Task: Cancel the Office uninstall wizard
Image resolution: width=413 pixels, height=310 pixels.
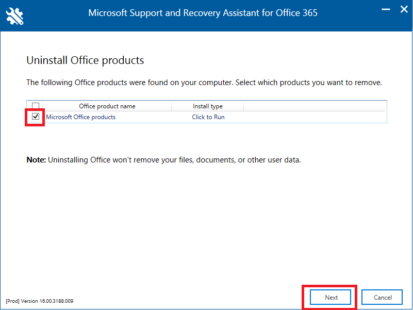Action: [382, 297]
